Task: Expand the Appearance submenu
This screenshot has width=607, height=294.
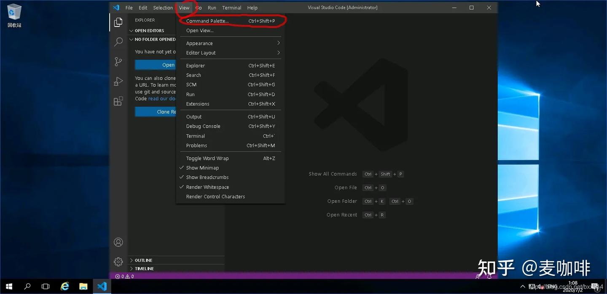Action: 230,43
